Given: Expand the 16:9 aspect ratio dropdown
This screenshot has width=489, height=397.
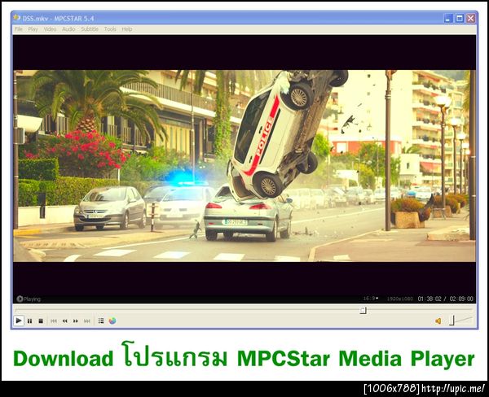Looking at the screenshot, I should [371, 299].
